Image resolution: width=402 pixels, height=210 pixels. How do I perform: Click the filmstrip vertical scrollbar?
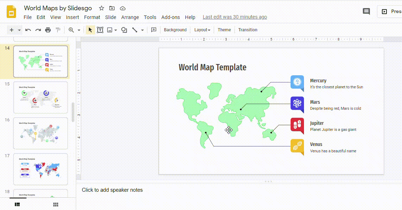(x=73, y=112)
